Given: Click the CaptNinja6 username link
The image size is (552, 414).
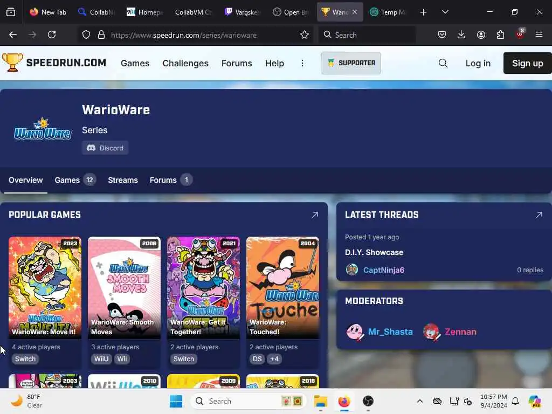Looking at the screenshot, I should point(384,270).
